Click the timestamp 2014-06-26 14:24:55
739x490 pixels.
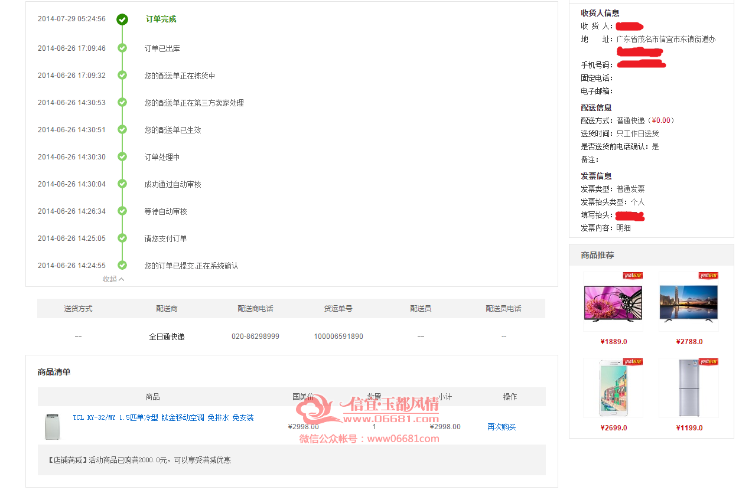click(71, 266)
